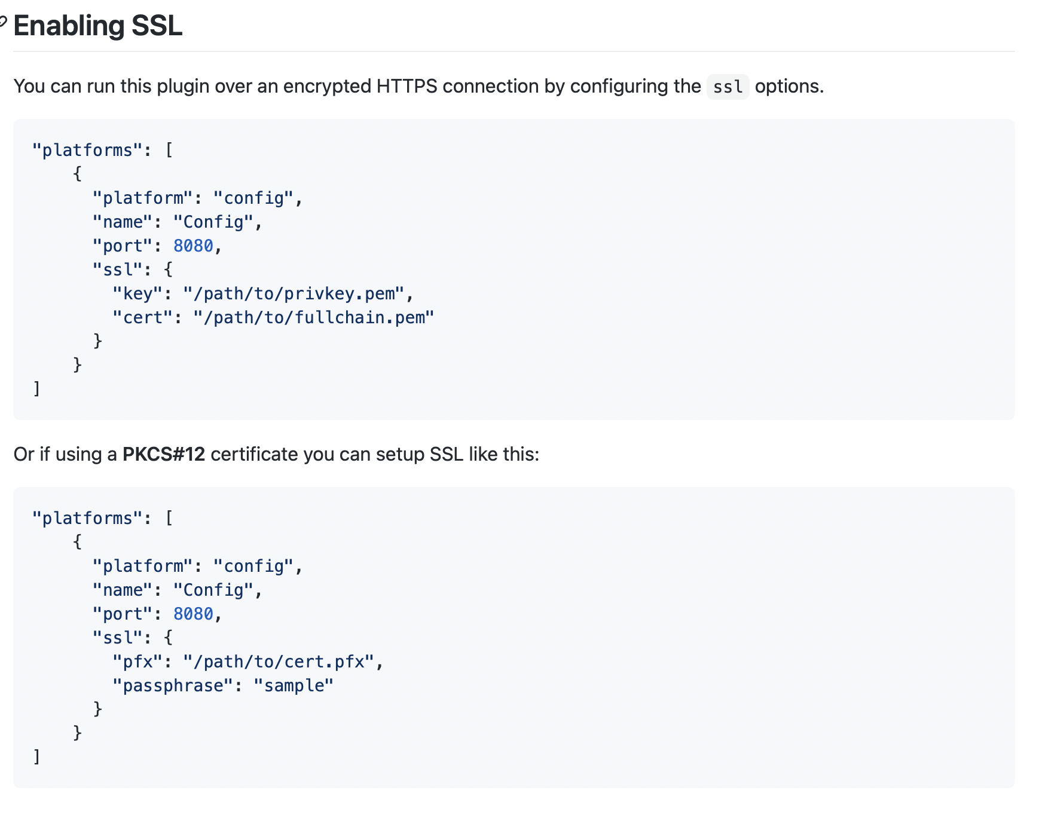Click "Config" name value in first code block
Screen dimensions: 1039x815
click(x=213, y=222)
